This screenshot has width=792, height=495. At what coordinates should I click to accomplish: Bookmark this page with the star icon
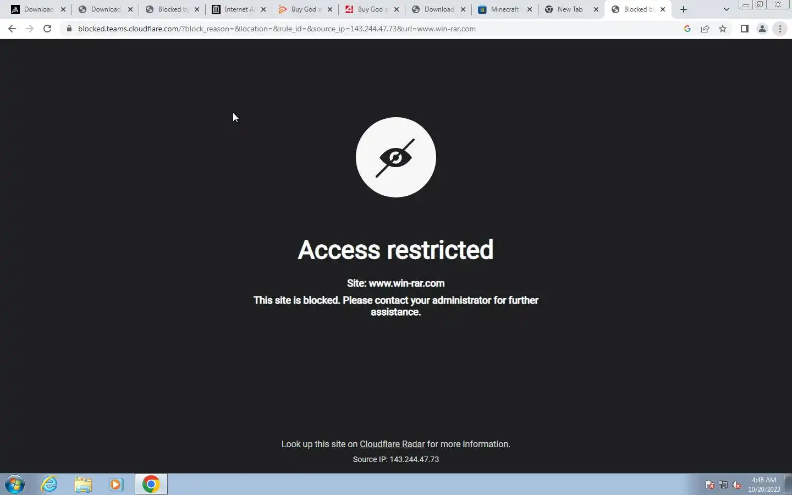point(723,29)
